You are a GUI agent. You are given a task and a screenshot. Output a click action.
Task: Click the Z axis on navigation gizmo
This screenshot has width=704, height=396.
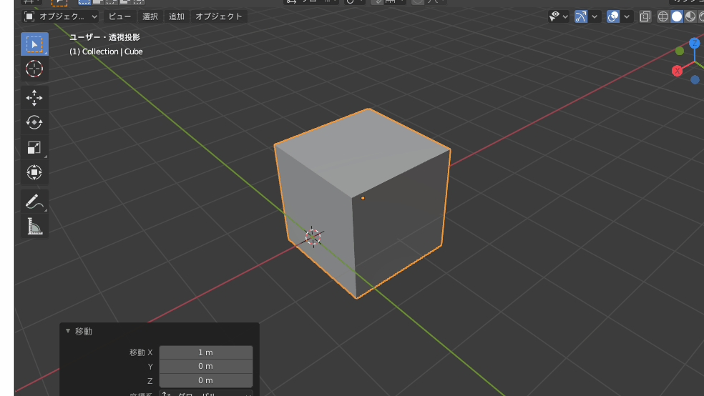[x=695, y=43]
